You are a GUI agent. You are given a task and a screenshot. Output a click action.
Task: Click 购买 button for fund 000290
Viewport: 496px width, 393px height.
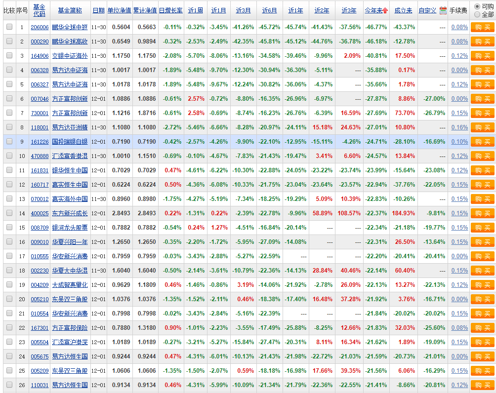click(x=483, y=41)
